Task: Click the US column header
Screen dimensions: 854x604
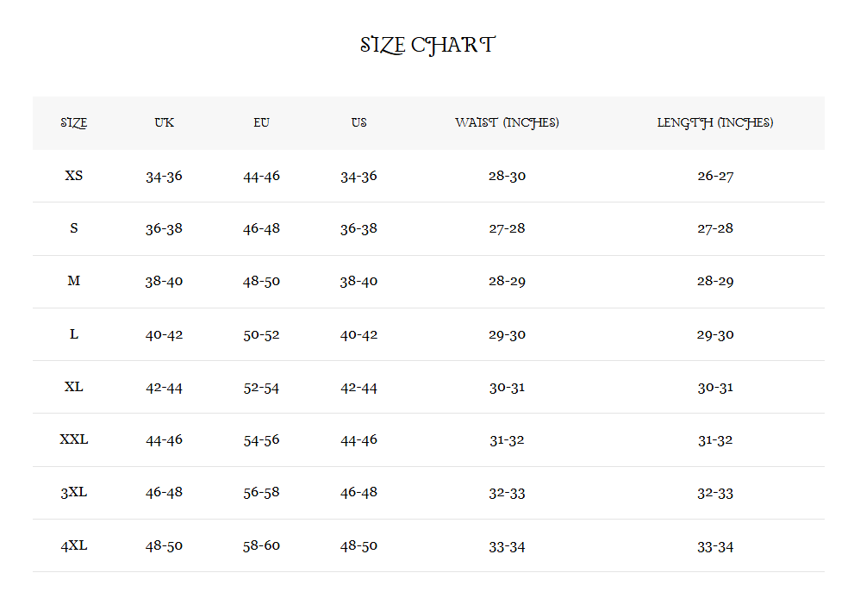Action: 358,123
